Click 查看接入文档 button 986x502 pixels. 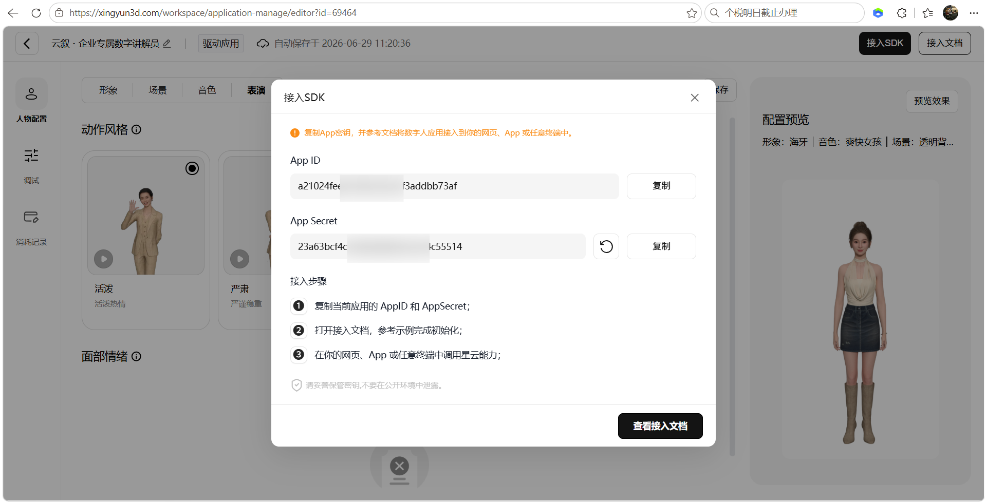point(660,426)
